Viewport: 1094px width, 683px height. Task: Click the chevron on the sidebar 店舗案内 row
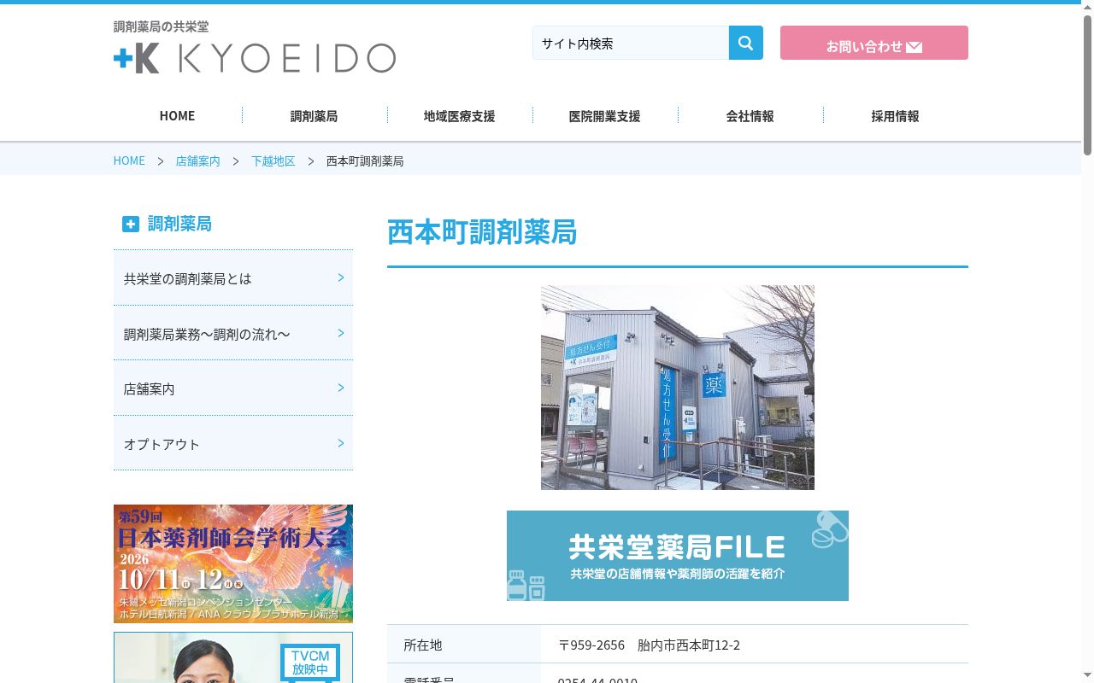pos(341,388)
